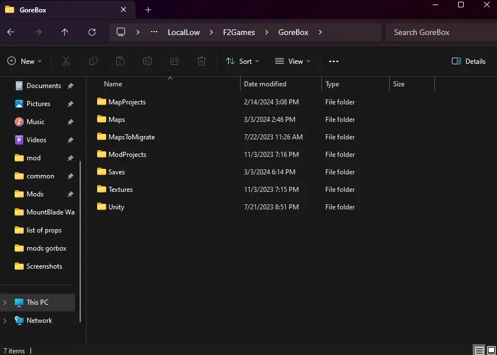
Task: Switch to details list view in status bar
Action: click(x=479, y=350)
